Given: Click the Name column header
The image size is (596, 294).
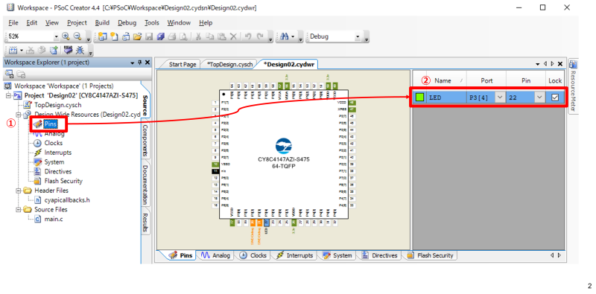Looking at the screenshot, I should point(443,80).
